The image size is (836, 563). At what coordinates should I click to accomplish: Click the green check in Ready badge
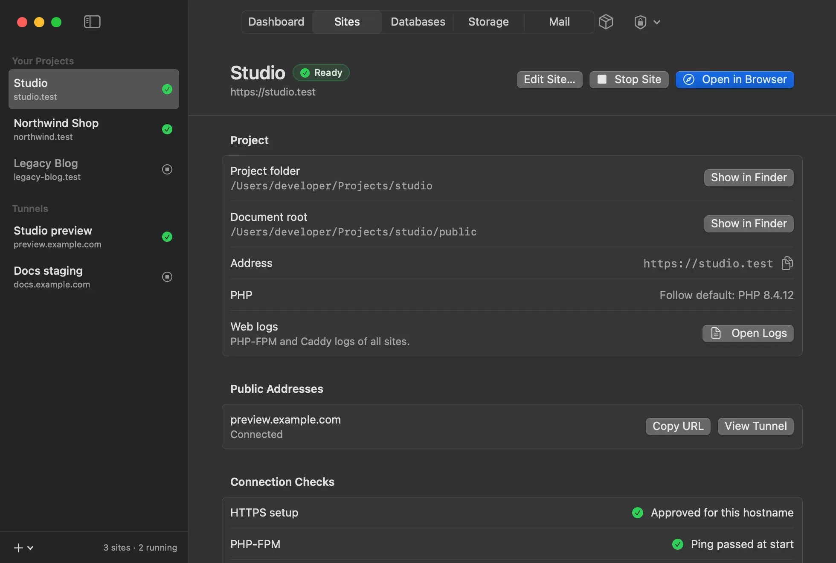pos(305,73)
